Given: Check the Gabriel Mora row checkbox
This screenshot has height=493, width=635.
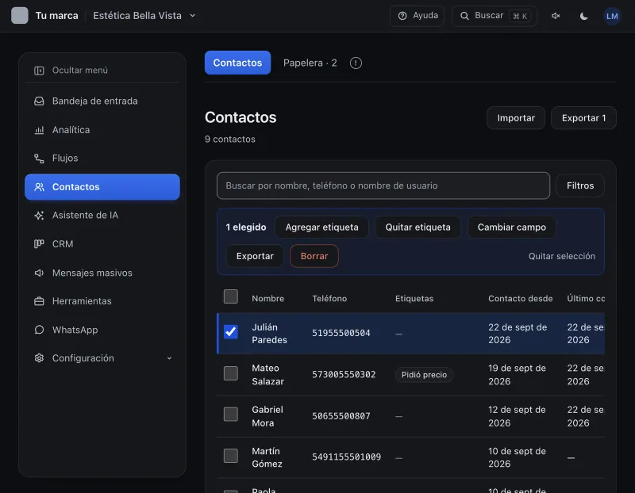Looking at the screenshot, I should tap(231, 415).
